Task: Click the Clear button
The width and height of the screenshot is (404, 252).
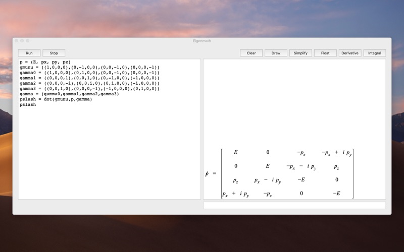Action: [251, 53]
